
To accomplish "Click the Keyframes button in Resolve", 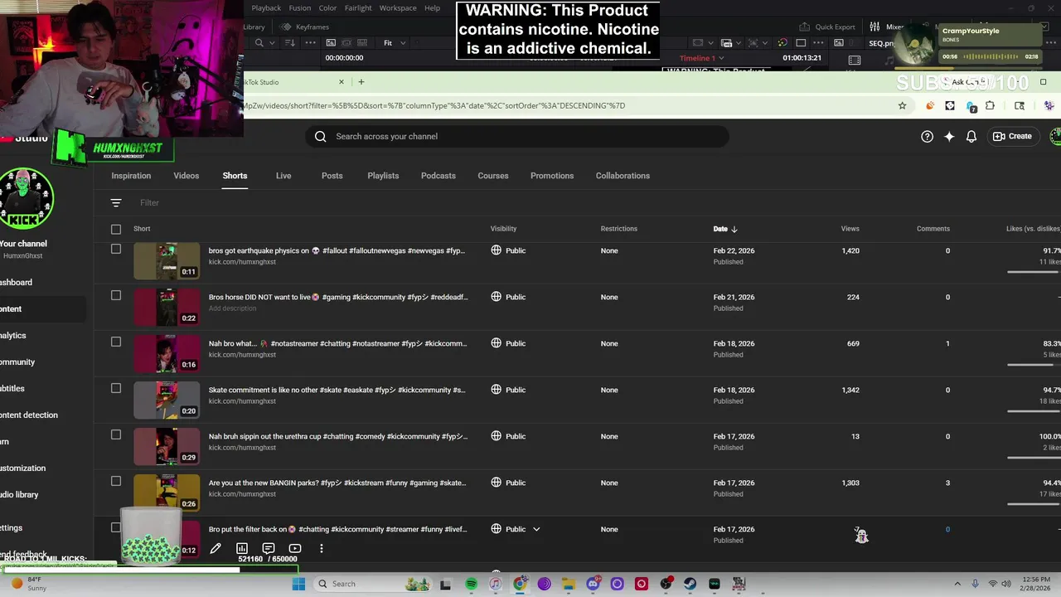I will [305, 27].
